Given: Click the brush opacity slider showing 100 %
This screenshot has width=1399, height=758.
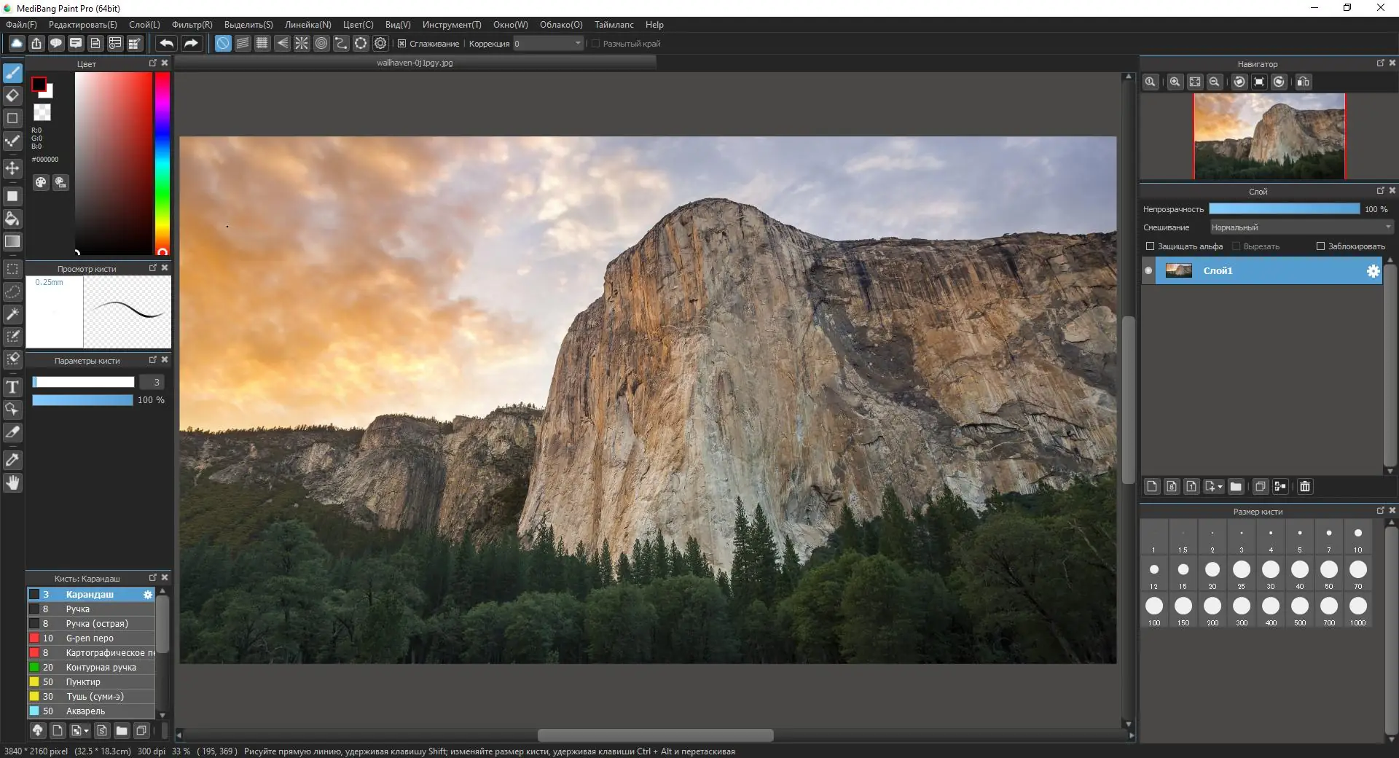Looking at the screenshot, I should [x=82, y=400].
